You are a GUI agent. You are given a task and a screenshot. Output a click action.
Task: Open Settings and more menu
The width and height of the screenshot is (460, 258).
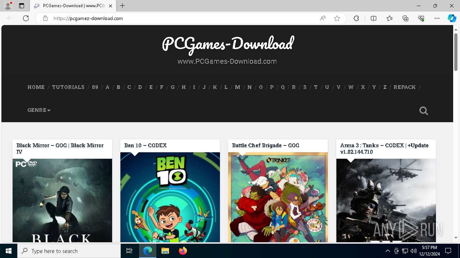[x=437, y=18]
